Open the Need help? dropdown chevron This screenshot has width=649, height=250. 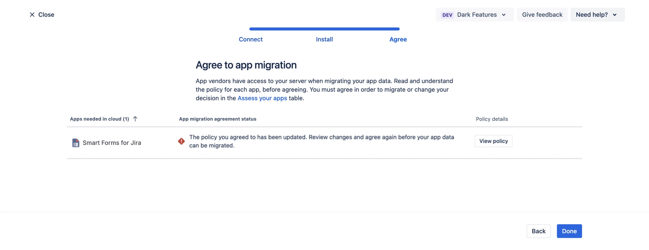pyautogui.click(x=615, y=15)
